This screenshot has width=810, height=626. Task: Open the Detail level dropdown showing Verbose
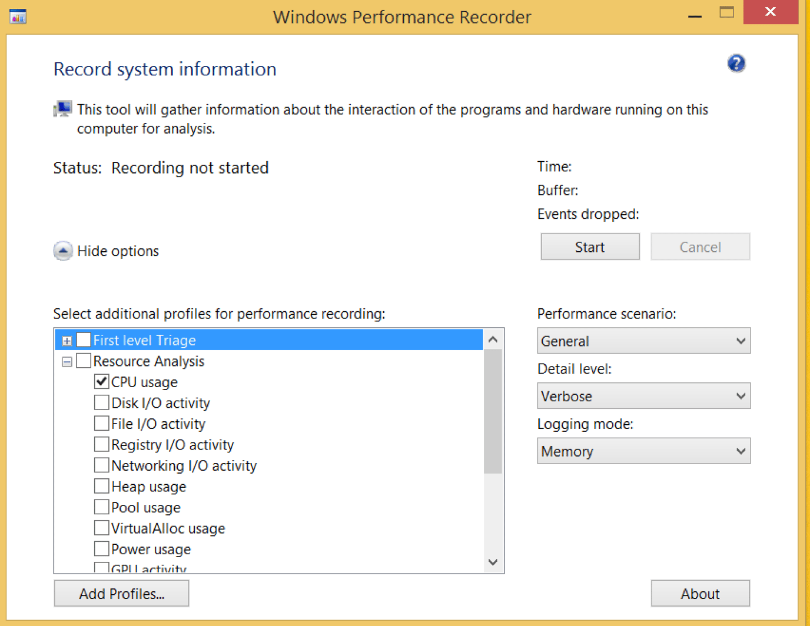[x=643, y=396]
